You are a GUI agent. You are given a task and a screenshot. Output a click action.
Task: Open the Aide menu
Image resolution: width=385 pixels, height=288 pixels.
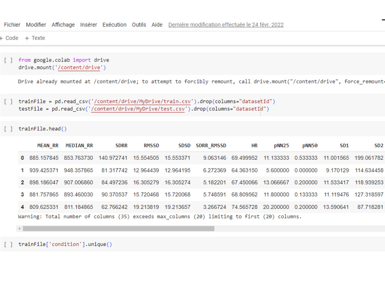(x=157, y=25)
